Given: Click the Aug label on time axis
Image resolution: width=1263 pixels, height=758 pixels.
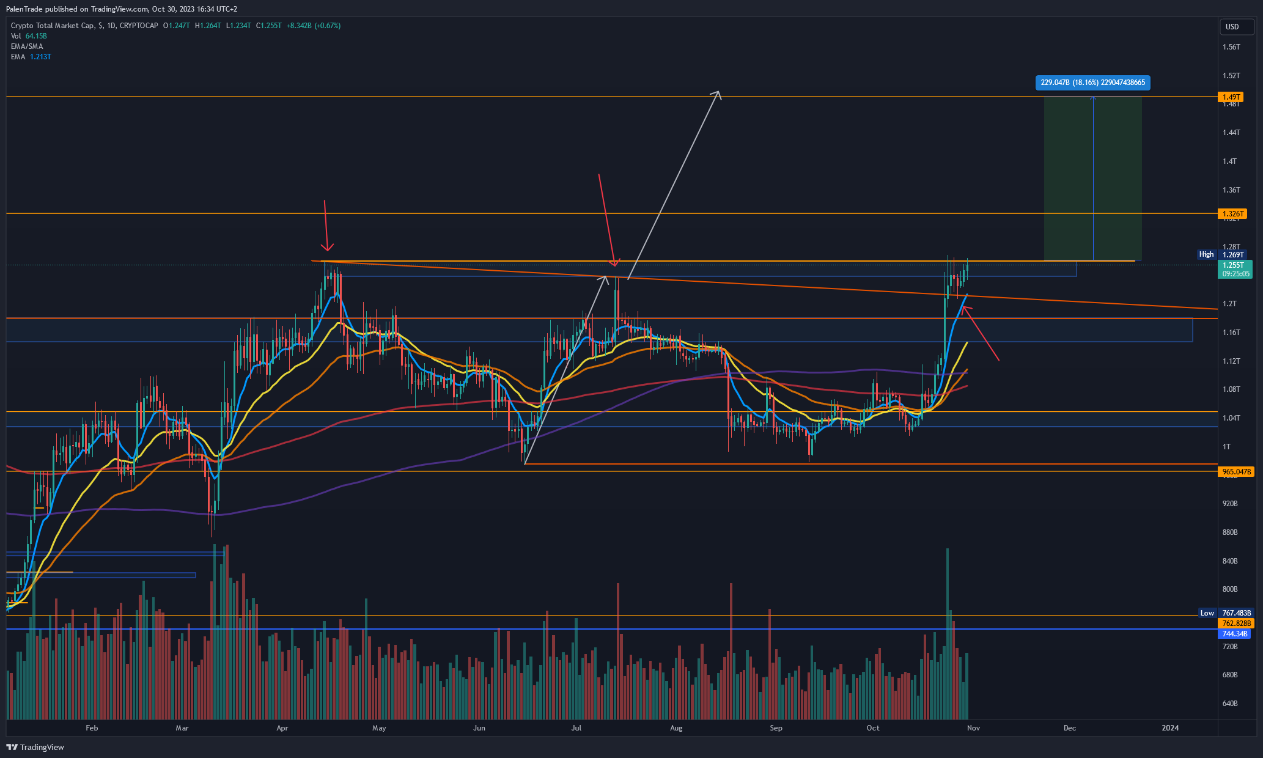Looking at the screenshot, I should pos(676,728).
